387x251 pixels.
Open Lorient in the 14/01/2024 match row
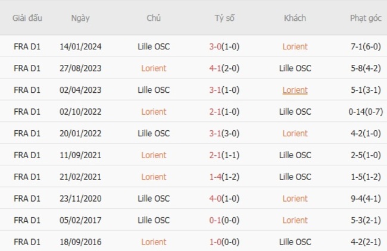tap(295, 46)
